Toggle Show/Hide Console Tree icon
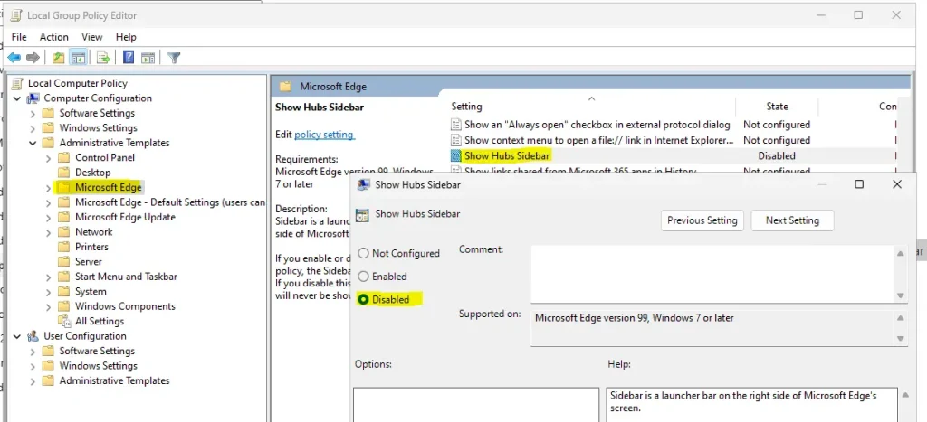Viewport: 927px width, 422px height. [x=79, y=58]
